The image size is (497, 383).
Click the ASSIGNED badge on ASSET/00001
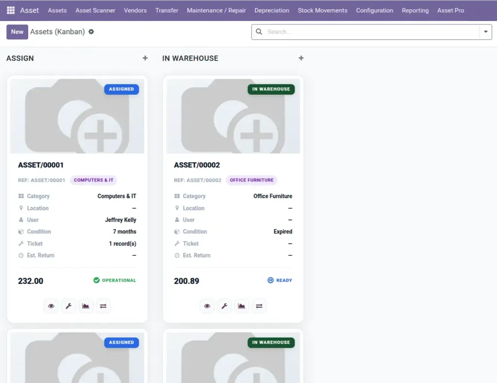point(121,89)
